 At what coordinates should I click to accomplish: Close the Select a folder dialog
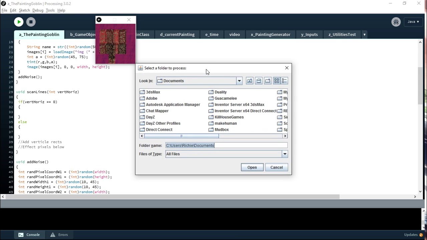pos(287,68)
